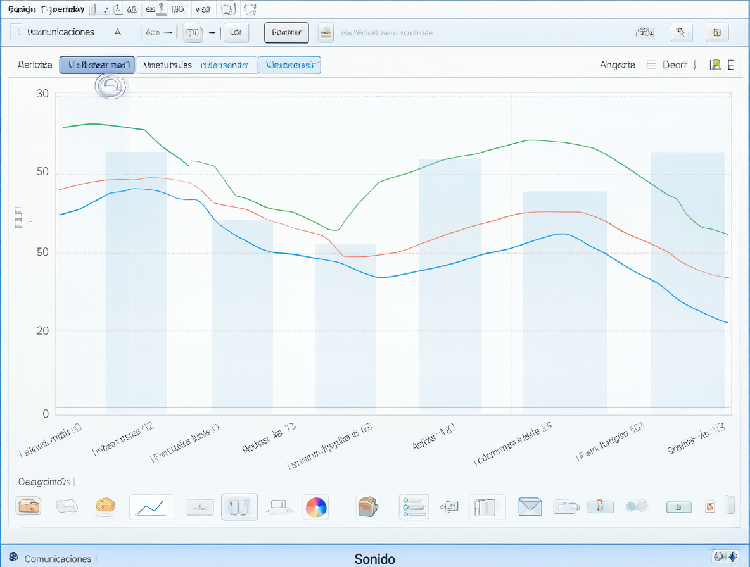Click the yellow package icon

[x=105, y=507]
